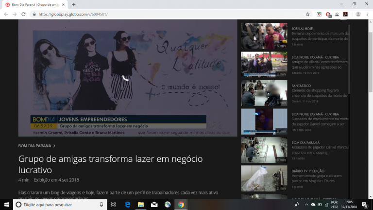Viewport: 373px width, 210px height.
Task: Expand the chevron next to BOM DIA PARANÁ
Action: pos(54,146)
